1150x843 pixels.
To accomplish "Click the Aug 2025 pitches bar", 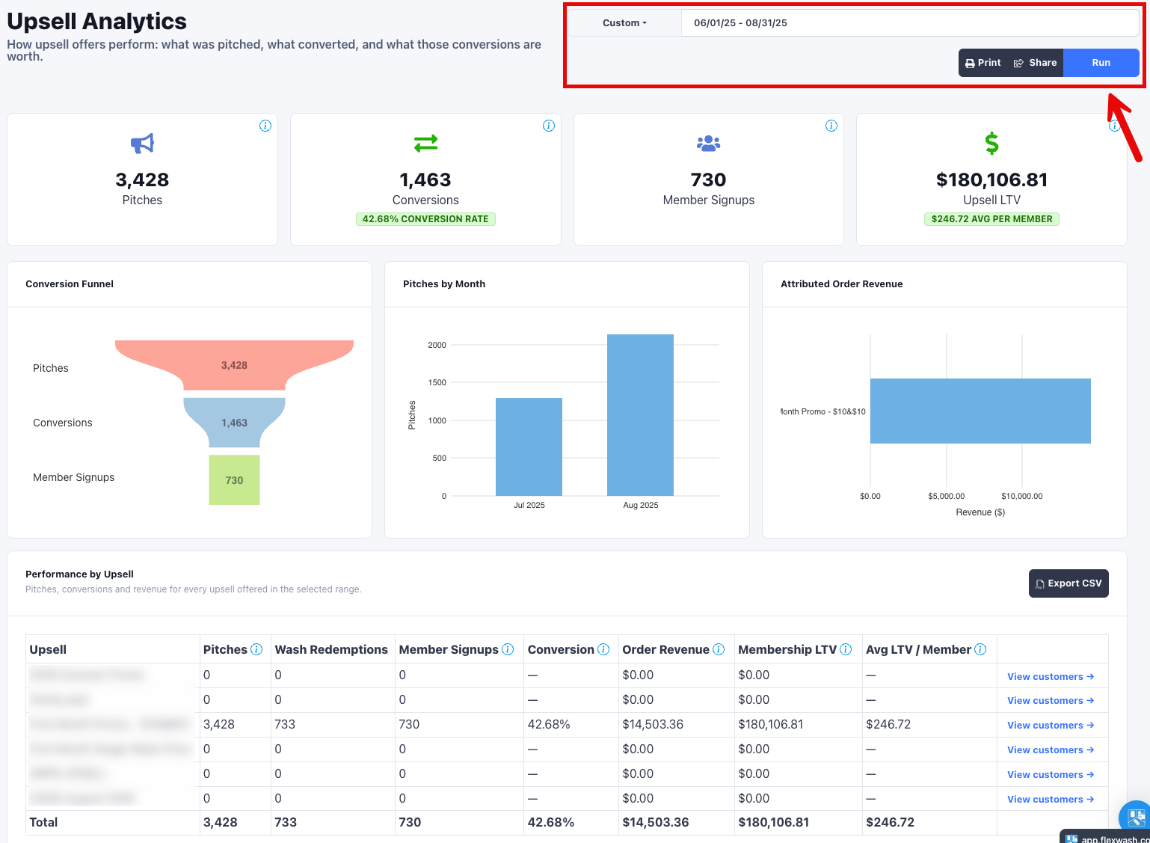I will [x=640, y=415].
